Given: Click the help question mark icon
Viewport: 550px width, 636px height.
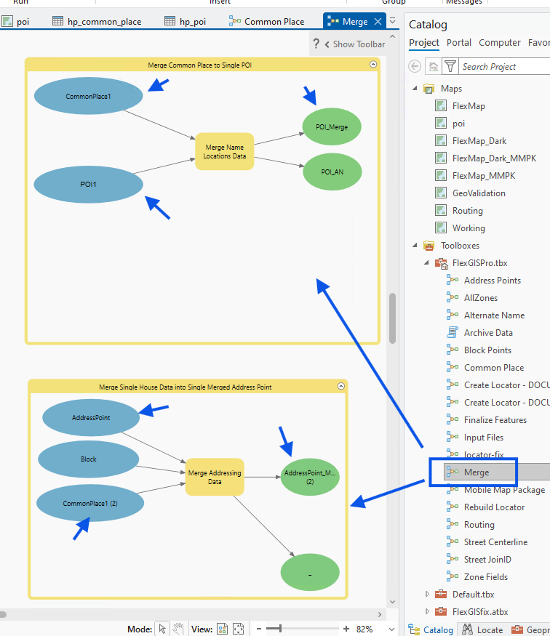Looking at the screenshot, I should (316, 44).
